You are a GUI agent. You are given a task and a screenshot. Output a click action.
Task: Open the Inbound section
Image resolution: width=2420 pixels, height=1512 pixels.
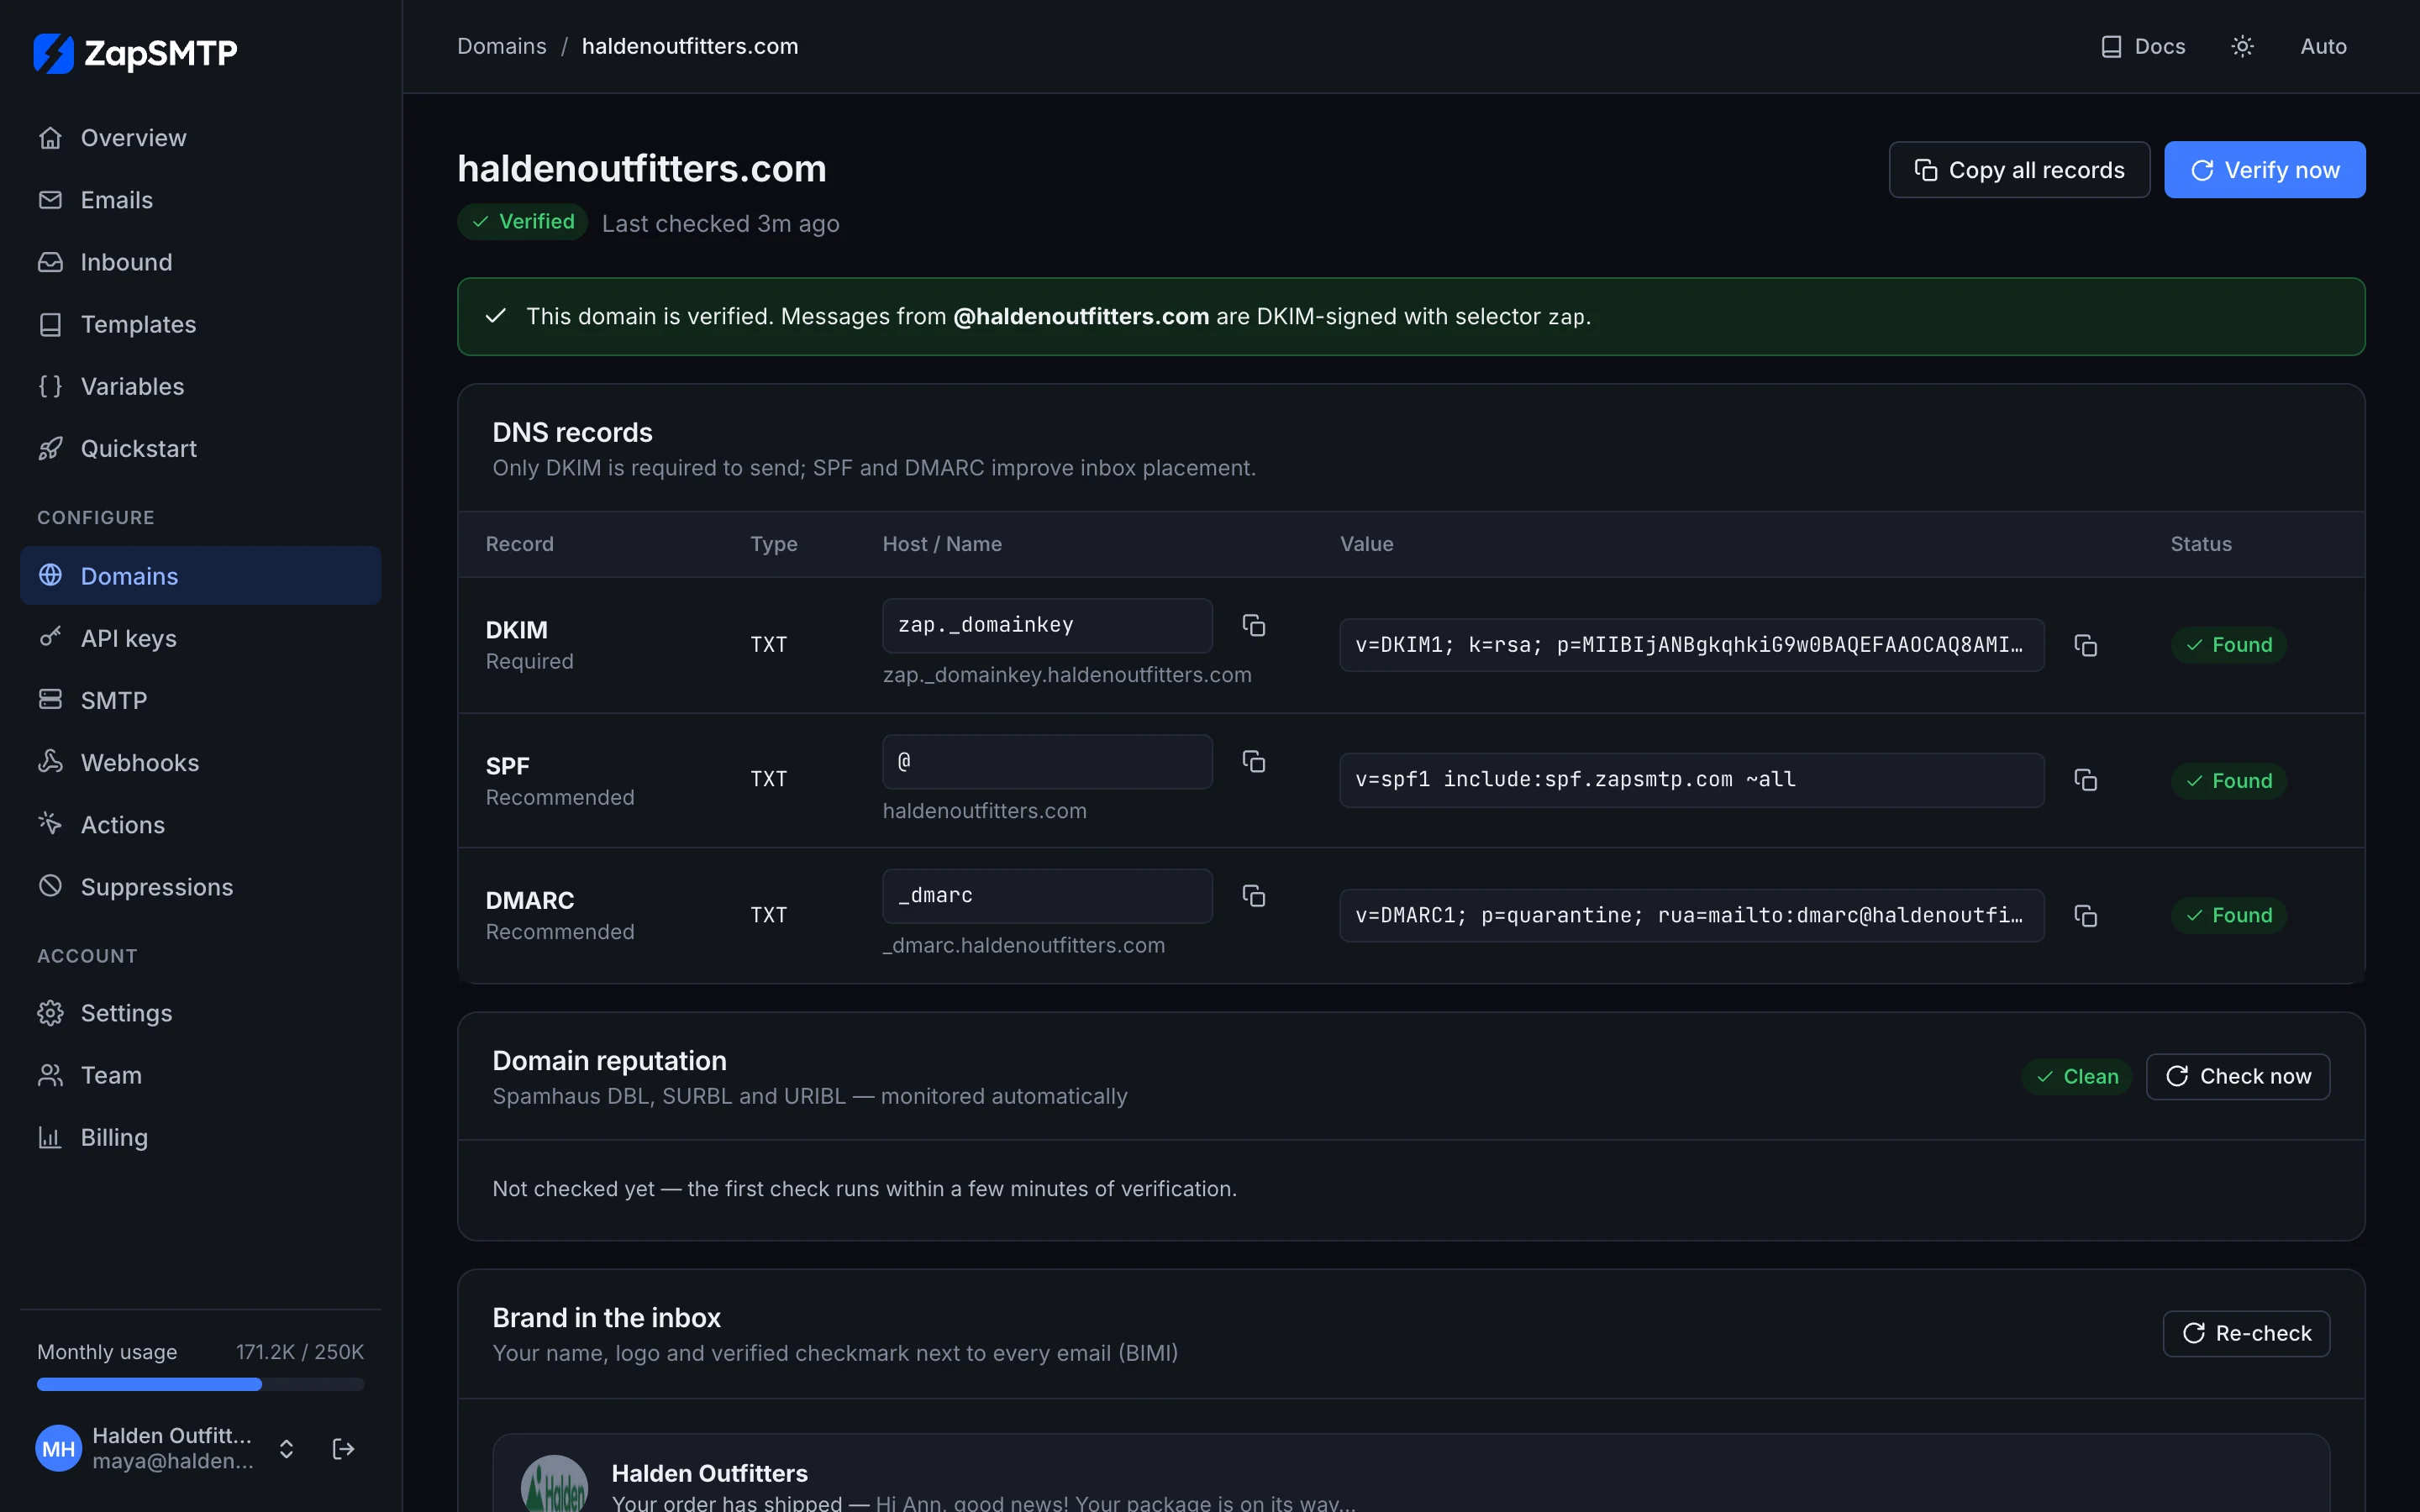pos(200,262)
